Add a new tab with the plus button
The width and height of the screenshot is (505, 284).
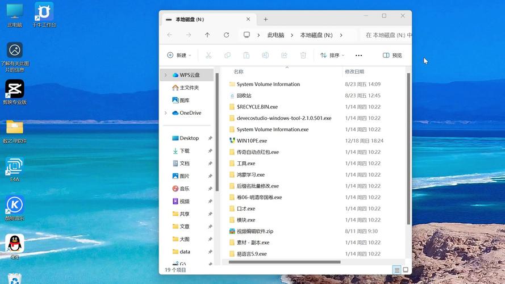(x=265, y=19)
